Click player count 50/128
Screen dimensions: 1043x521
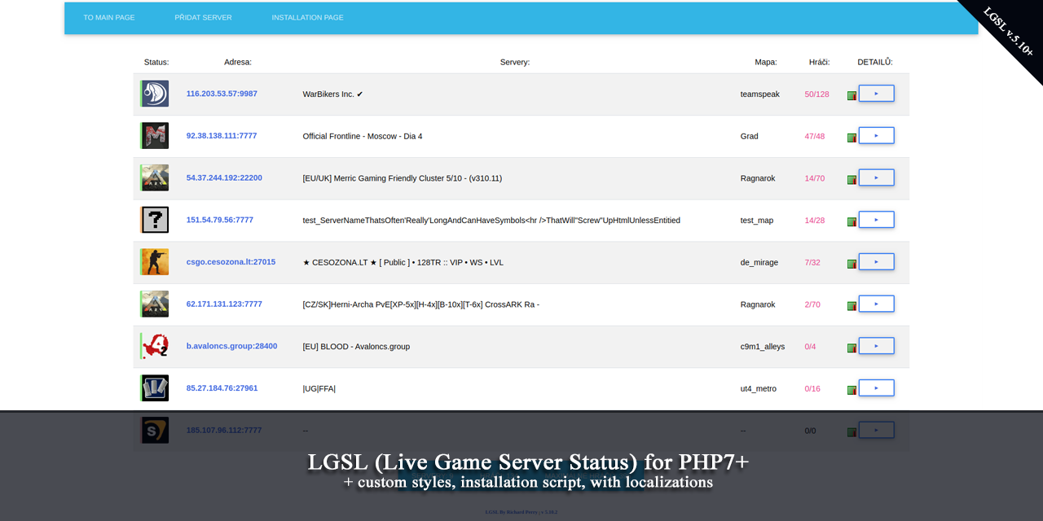click(x=816, y=94)
